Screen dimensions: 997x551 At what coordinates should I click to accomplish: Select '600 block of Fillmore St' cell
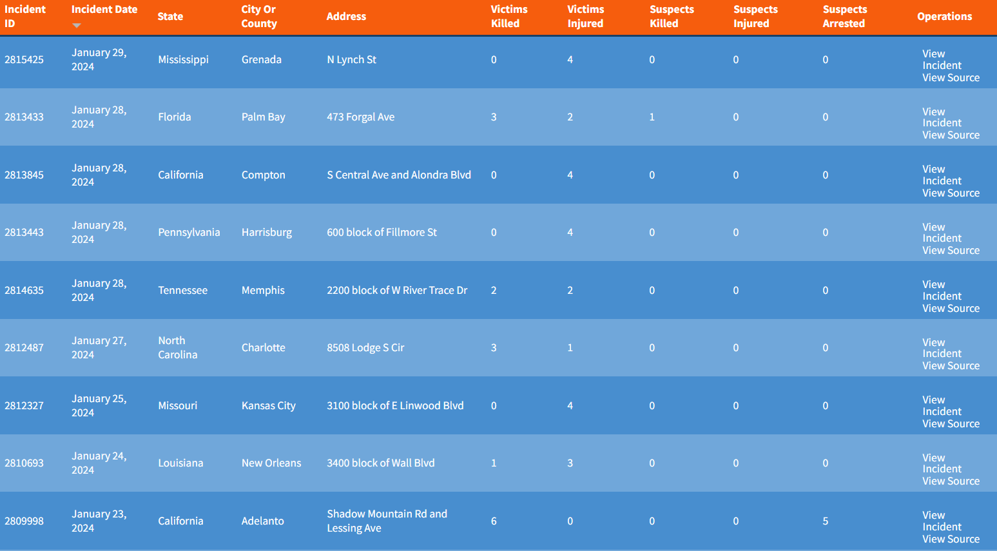pos(382,233)
